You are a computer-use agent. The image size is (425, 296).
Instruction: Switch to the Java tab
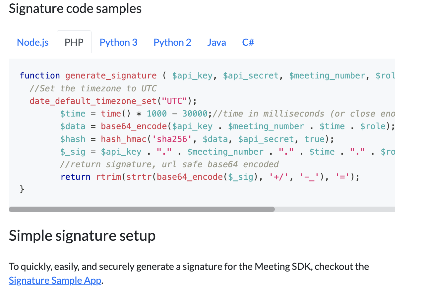[x=216, y=42]
